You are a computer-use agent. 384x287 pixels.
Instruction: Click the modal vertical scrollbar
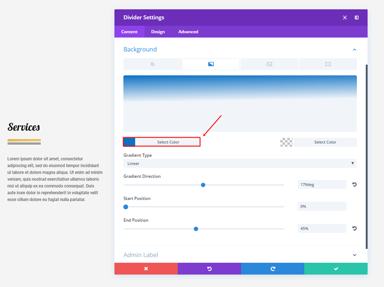point(367,156)
